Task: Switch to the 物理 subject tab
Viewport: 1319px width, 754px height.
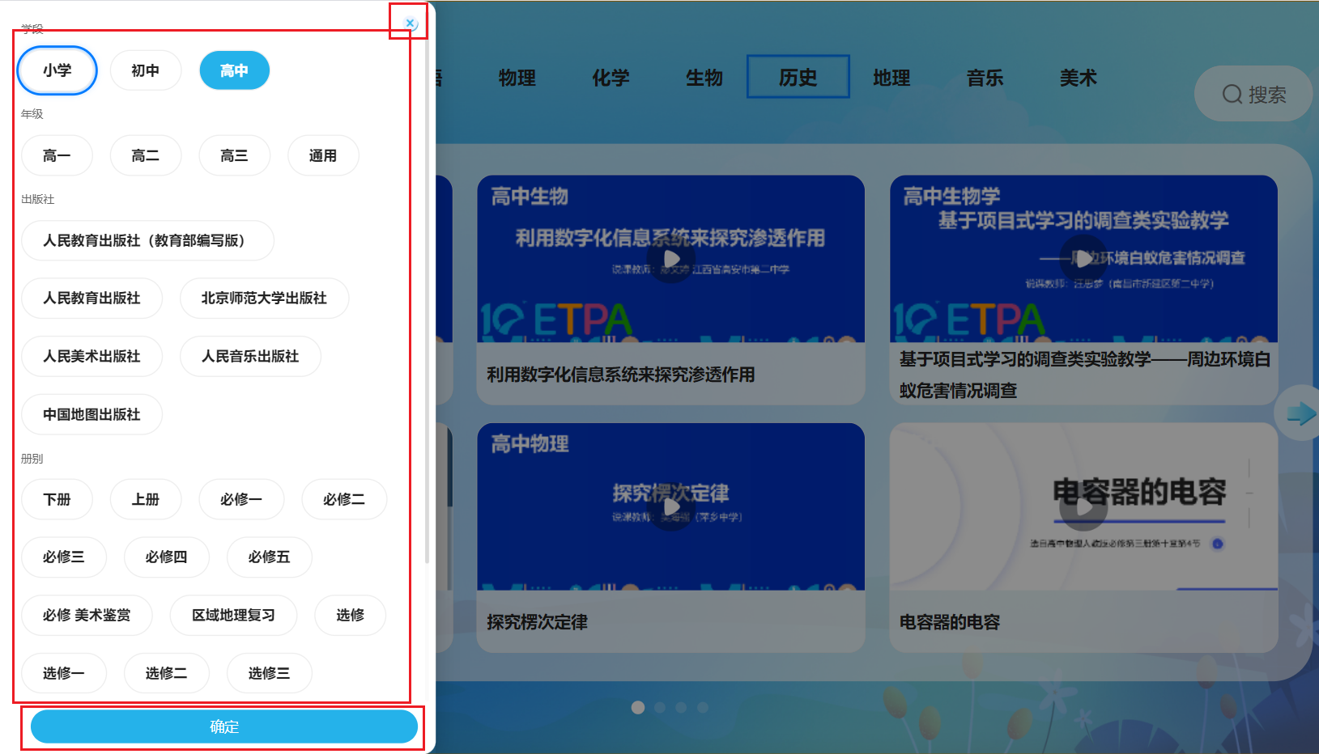Action: pyautogui.click(x=517, y=78)
